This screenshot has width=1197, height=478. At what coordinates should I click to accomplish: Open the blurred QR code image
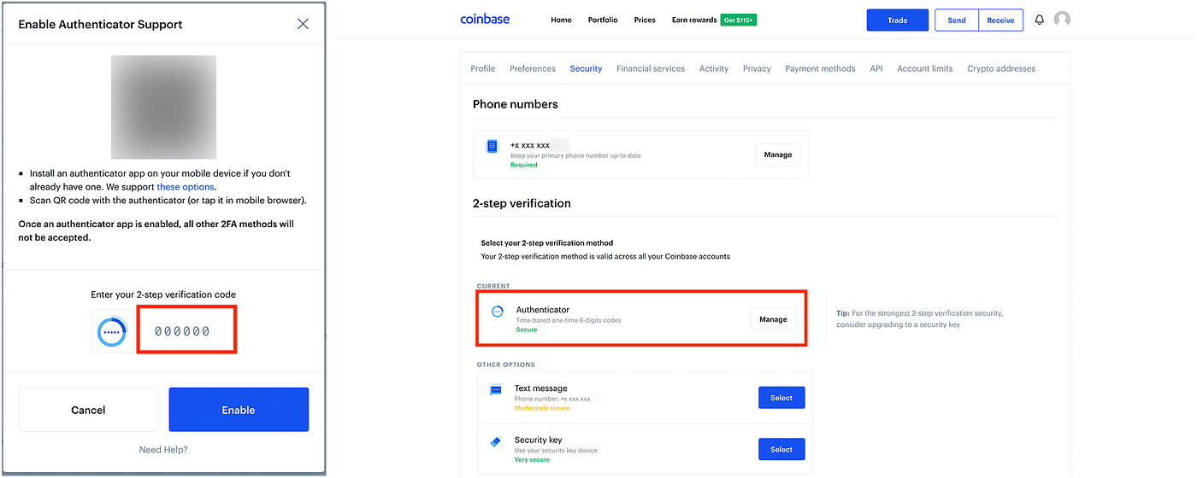coord(163,107)
